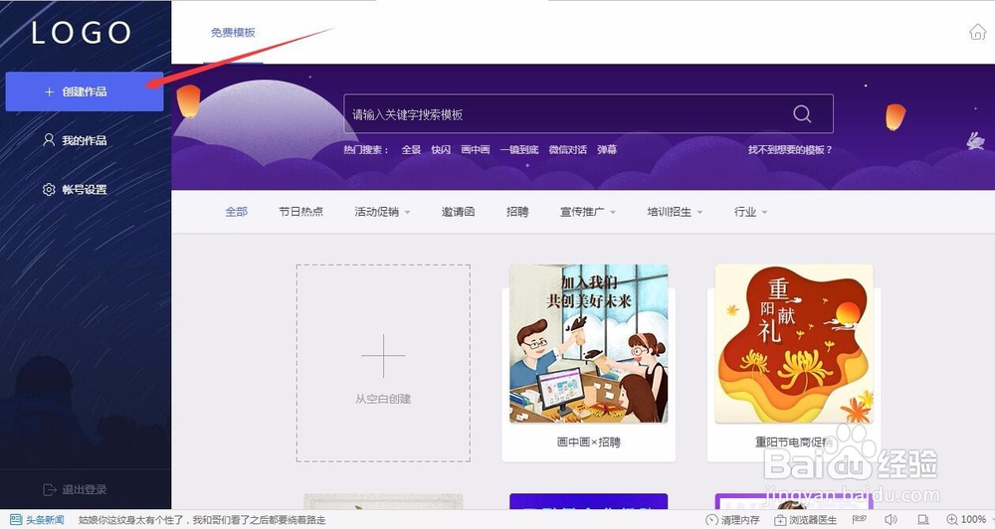The height and width of the screenshot is (529, 995).
Task: Click the person icon beside 我的作品
Action: 49,139
